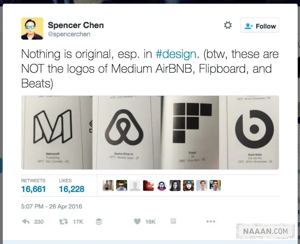Click the Pocket-style face icon

pos(173,221)
